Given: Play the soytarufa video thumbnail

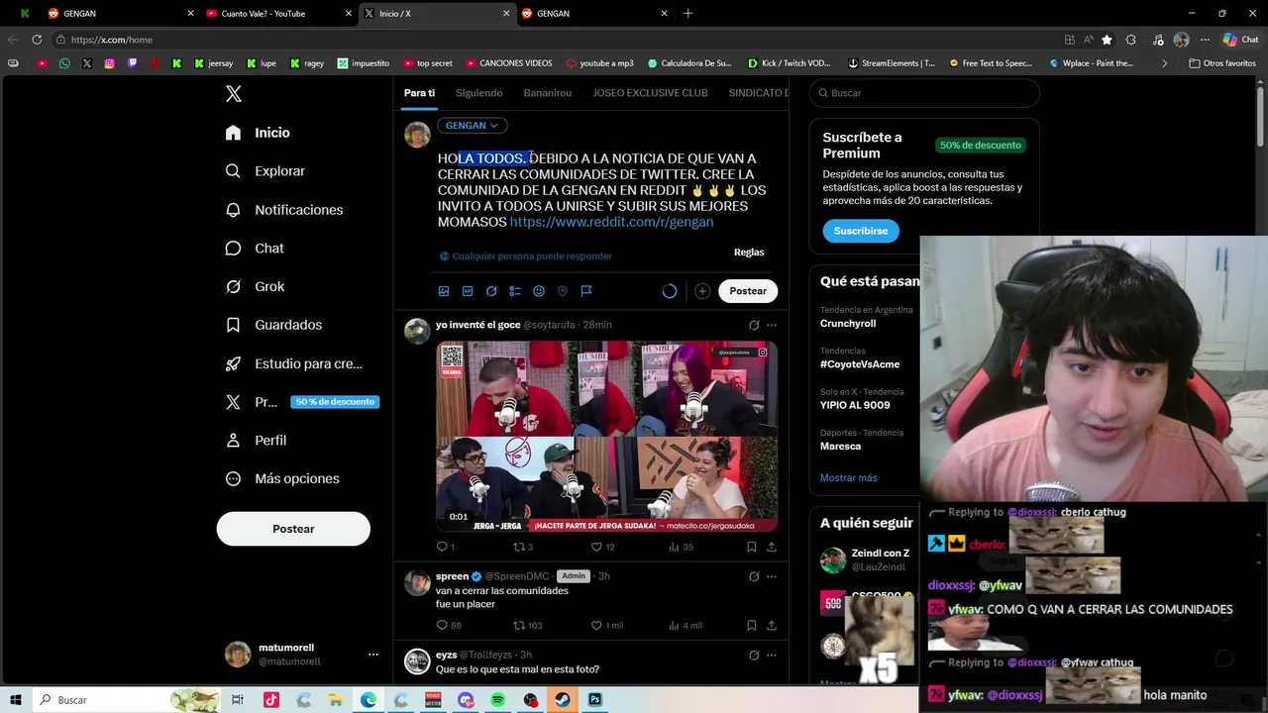Looking at the screenshot, I should (x=606, y=437).
